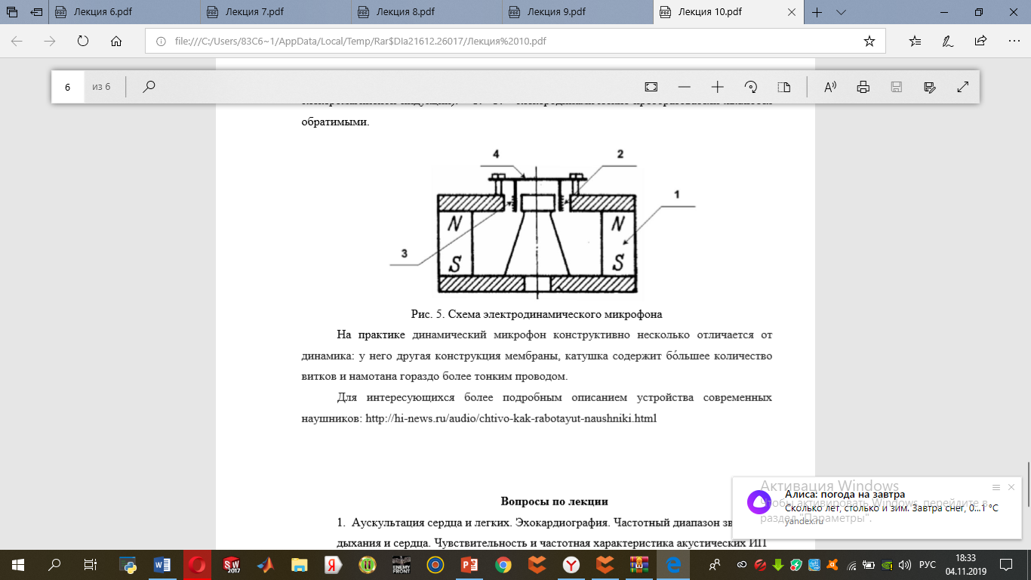This screenshot has width=1031, height=580.
Task: Open Opera browser from taskbar
Action: pos(197,564)
